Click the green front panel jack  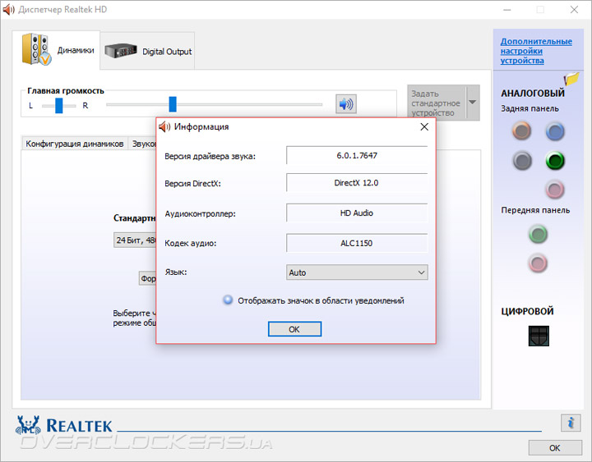(538, 234)
